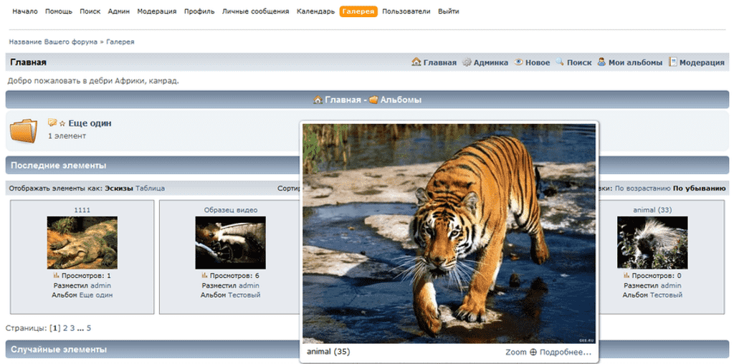Screen dimensions: 734x364
Task: Click the document icon beside Модерация
Action: pyautogui.click(x=673, y=62)
